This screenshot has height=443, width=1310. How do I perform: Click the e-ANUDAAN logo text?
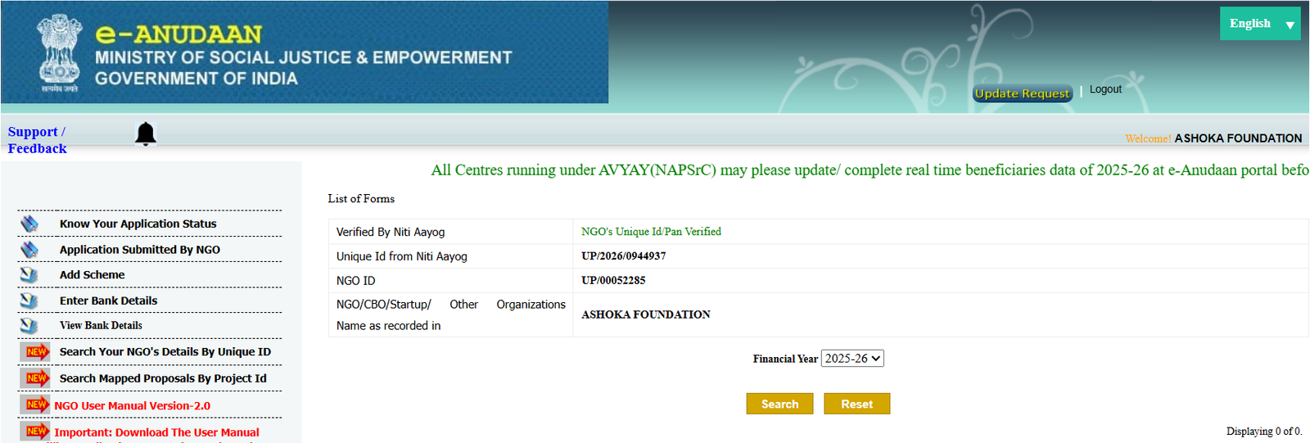(178, 34)
